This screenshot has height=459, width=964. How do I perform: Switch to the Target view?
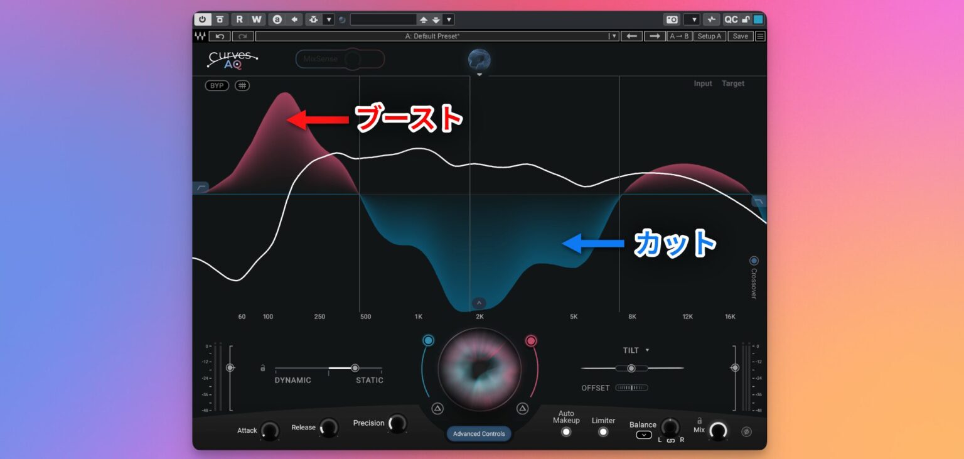pos(733,83)
